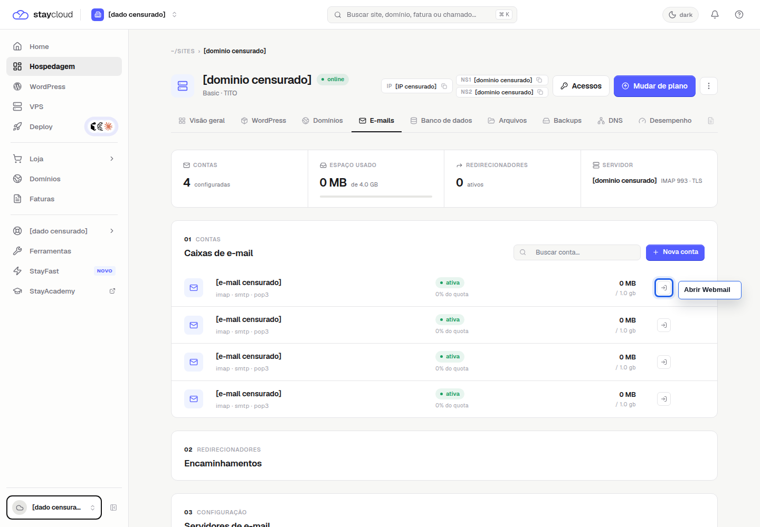Open WordPress in sidebar

point(64,86)
